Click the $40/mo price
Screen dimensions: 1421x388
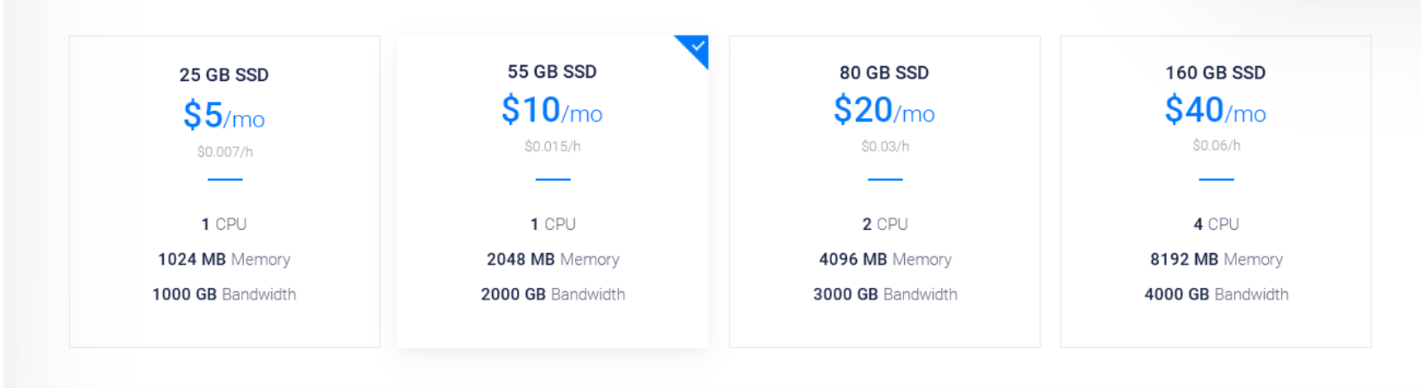[x=1216, y=110]
